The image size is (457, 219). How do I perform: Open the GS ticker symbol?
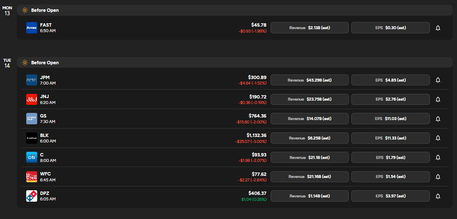click(x=43, y=116)
